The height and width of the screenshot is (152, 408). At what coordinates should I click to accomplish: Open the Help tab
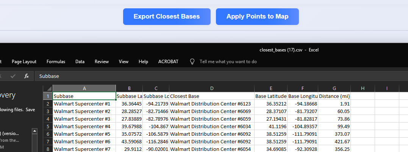click(x=143, y=61)
